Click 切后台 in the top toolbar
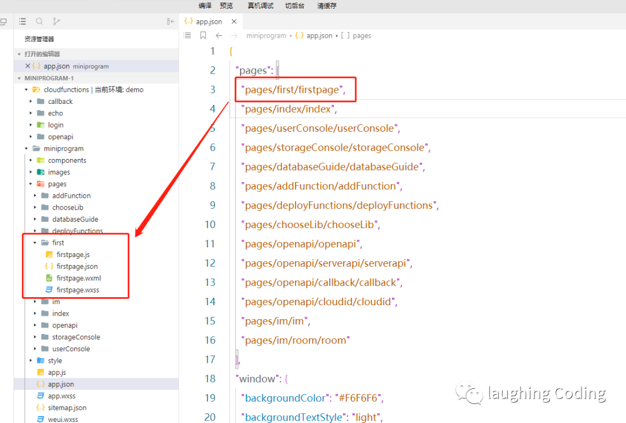Screen dimensions: 626x423 tap(294, 6)
